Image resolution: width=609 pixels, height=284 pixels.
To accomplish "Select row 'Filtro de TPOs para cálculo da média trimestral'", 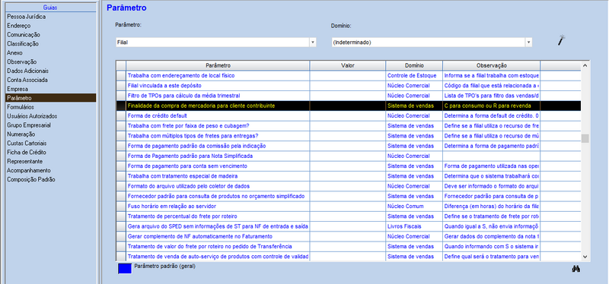I will (x=349, y=96).
